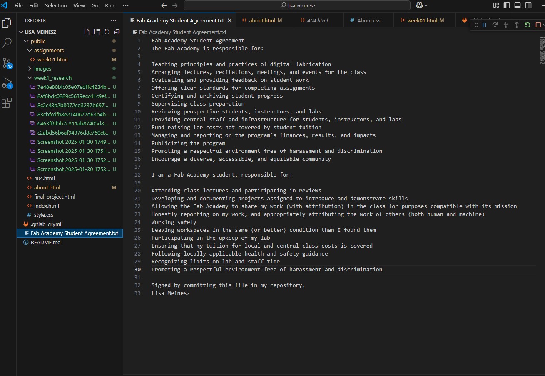Go forward using the navigation arrow
This screenshot has height=376, width=545.
[175, 6]
